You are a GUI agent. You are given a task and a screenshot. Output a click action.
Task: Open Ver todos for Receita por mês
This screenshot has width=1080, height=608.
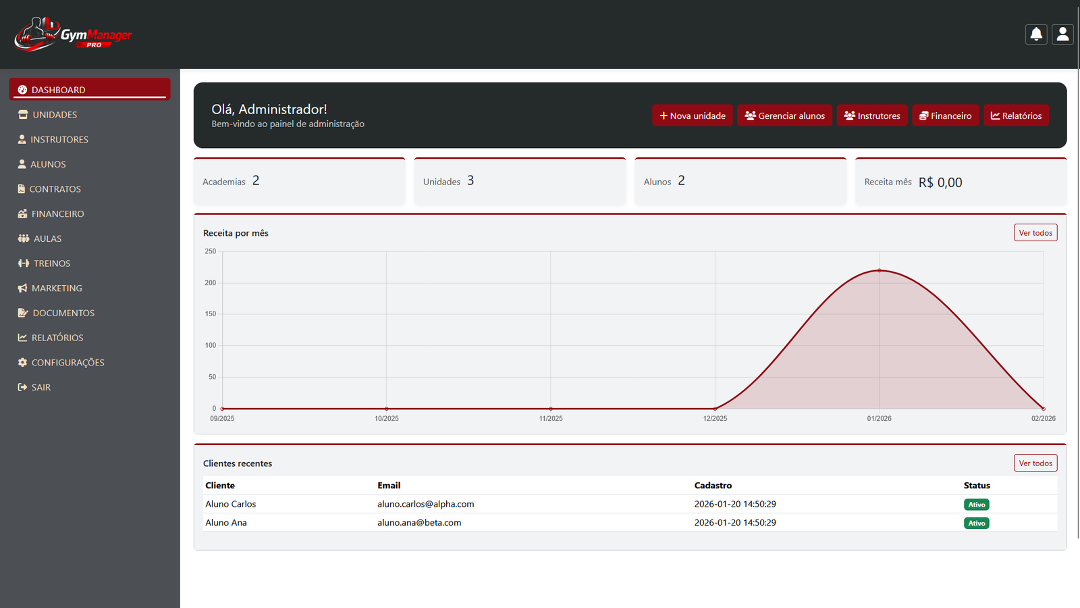tap(1035, 232)
